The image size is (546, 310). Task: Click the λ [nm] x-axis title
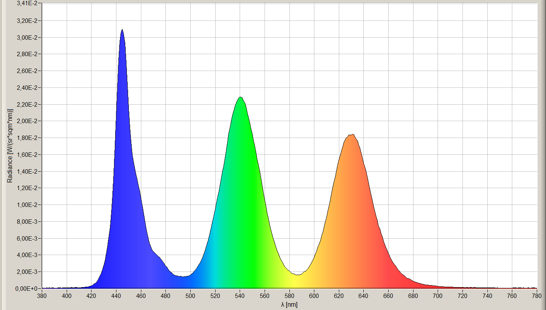click(x=289, y=304)
